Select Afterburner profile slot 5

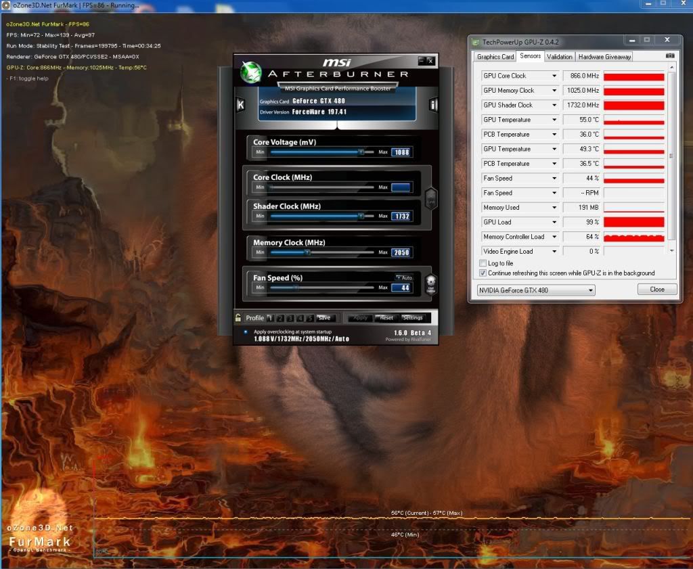tap(310, 318)
